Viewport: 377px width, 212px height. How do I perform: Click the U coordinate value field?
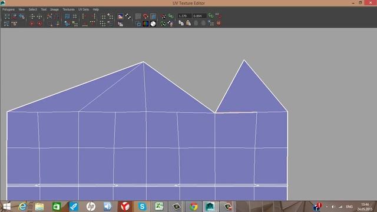[184, 16]
